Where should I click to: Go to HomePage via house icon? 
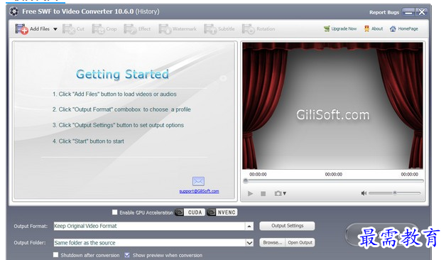pyautogui.click(x=393, y=28)
